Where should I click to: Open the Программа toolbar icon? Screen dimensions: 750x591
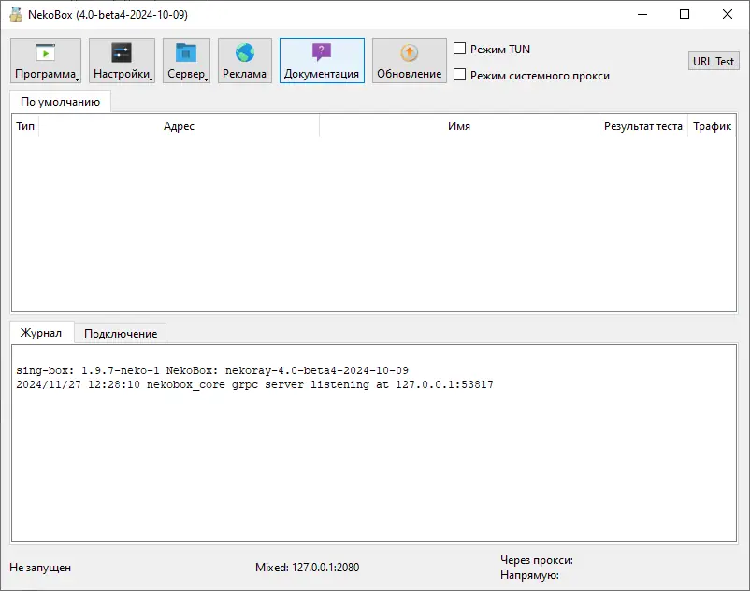click(x=45, y=56)
